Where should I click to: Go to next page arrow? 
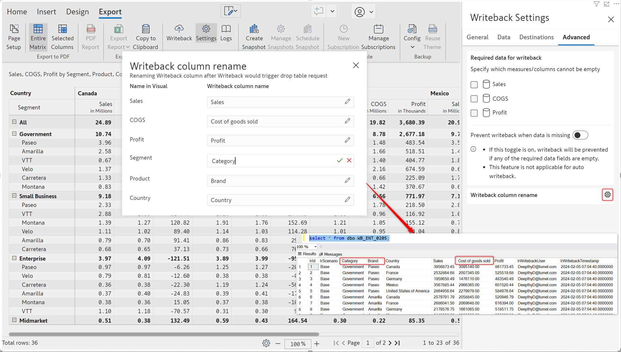coord(390,343)
